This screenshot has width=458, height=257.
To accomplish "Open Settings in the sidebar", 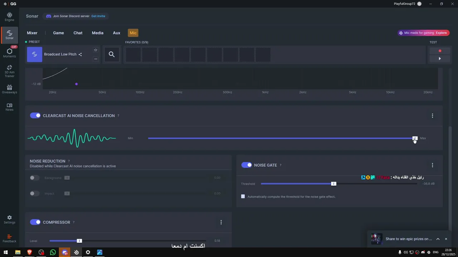I will [x=9, y=220].
